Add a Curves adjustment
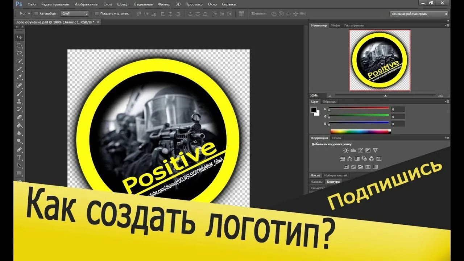Image resolution: width=464 pixels, height=261 pixels. (x=361, y=150)
